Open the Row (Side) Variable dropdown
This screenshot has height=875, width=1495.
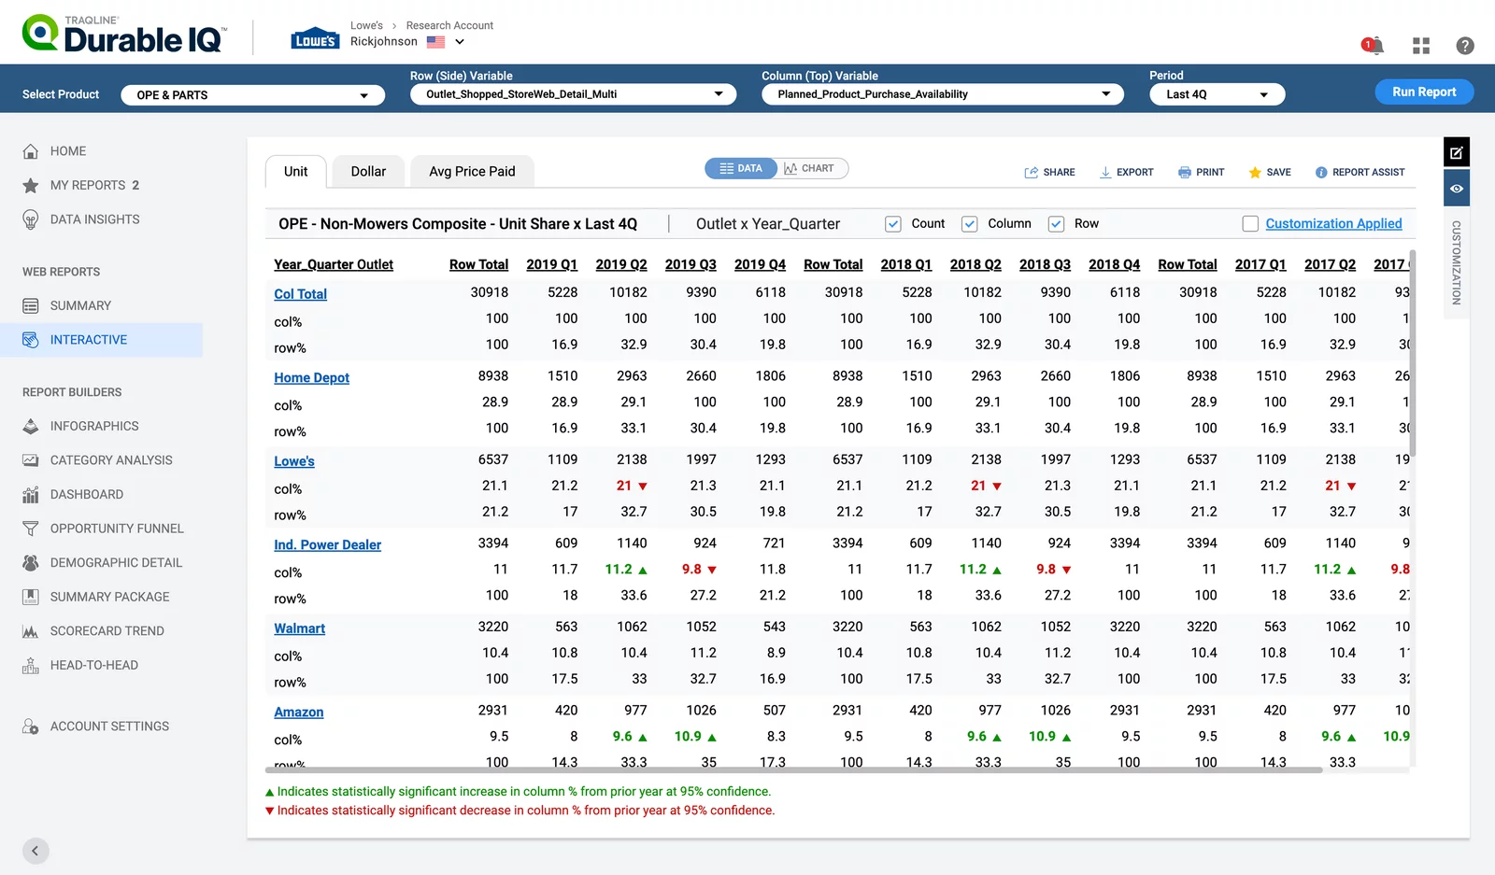pos(573,94)
